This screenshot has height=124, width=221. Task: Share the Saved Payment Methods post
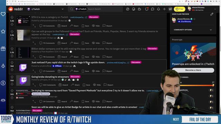(x=74, y=102)
